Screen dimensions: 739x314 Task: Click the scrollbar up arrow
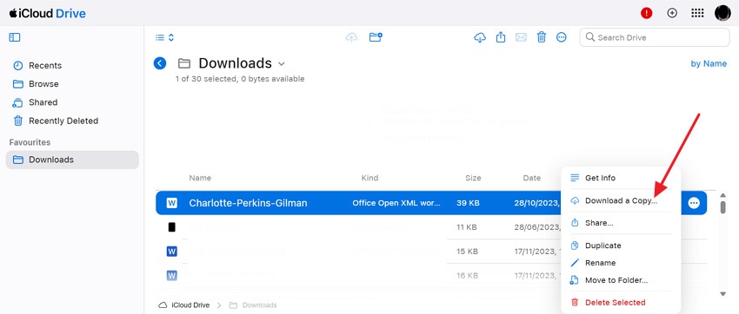pos(723,194)
